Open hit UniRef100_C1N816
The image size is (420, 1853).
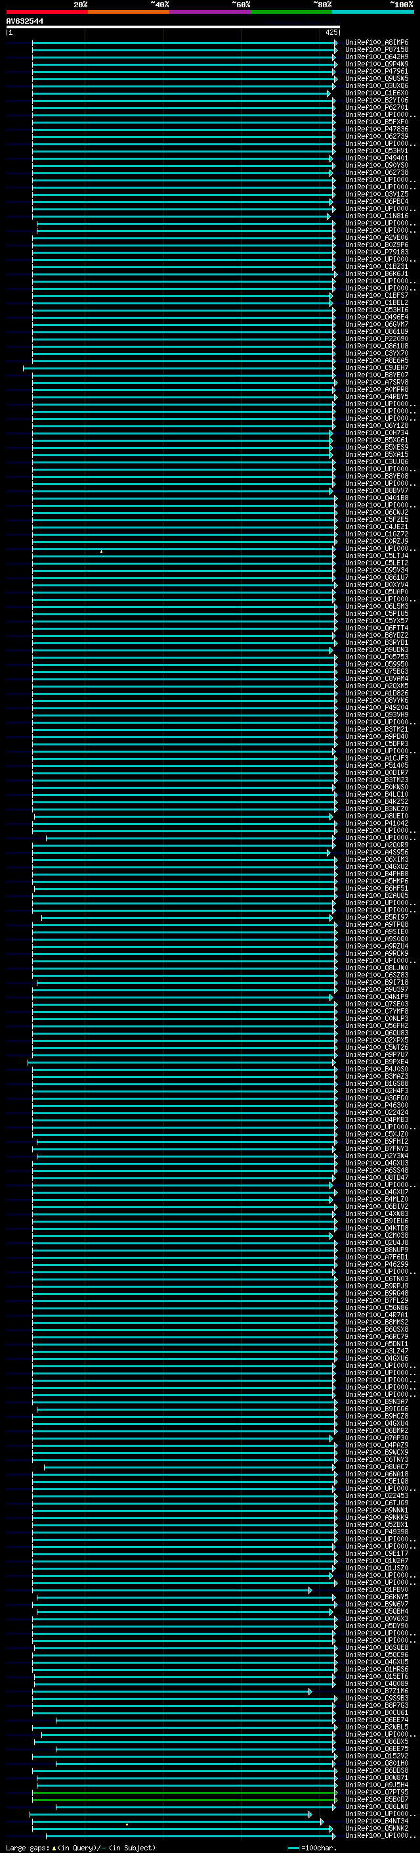376,216
